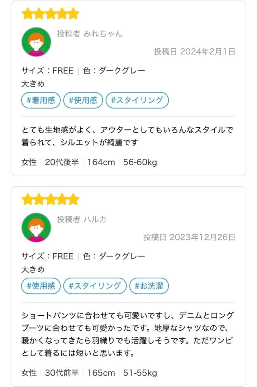Select the #使用感 tag in the first review
257x387 pixels.
point(83,100)
